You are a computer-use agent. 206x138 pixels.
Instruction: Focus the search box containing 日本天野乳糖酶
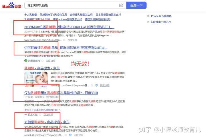(76, 5)
